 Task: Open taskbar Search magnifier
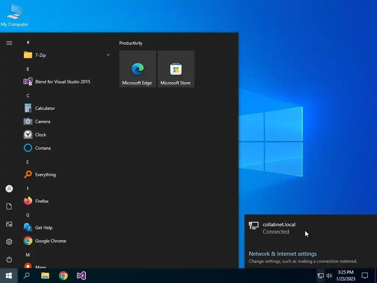[x=27, y=276]
